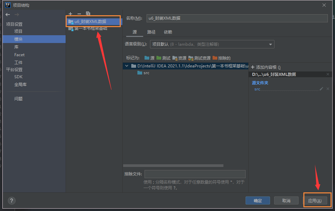Unmark src source folder with X

[x=328, y=89]
